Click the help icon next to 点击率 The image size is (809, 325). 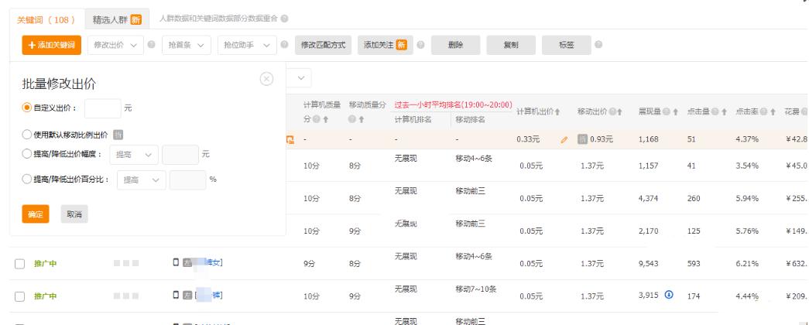point(763,112)
